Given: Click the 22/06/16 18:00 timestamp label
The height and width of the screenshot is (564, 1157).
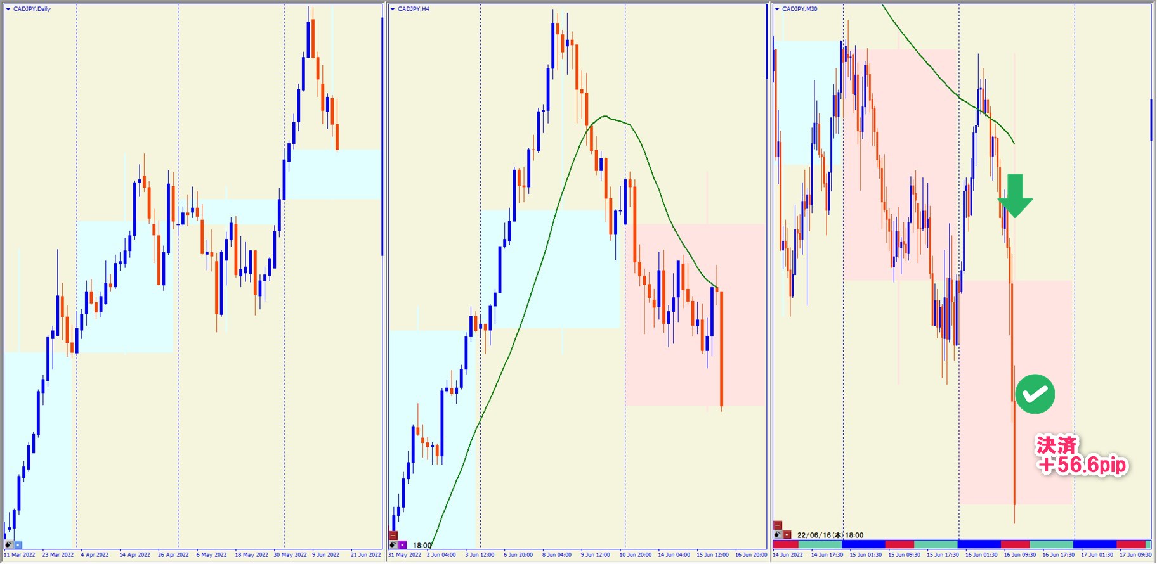Looking at the screenshot, I should [830, 535].
